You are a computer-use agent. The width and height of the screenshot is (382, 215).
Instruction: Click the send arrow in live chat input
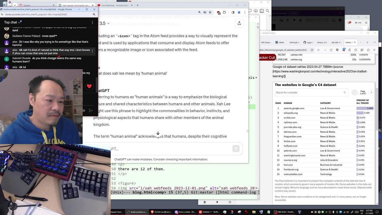tap(91, 110)
